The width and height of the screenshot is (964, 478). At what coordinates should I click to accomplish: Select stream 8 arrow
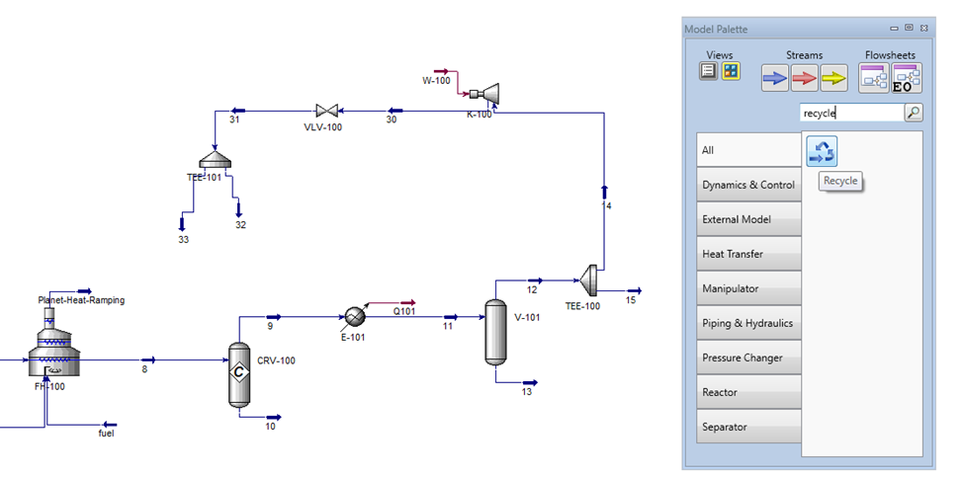pos(148,359)
